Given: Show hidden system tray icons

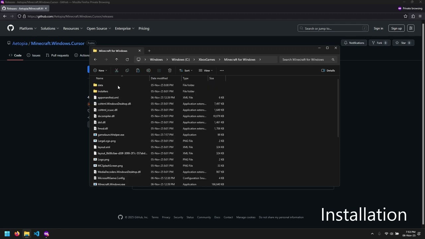Looking at the screenshot, I should [x=372, y=234].
